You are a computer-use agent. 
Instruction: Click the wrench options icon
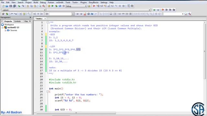(190, 14)
